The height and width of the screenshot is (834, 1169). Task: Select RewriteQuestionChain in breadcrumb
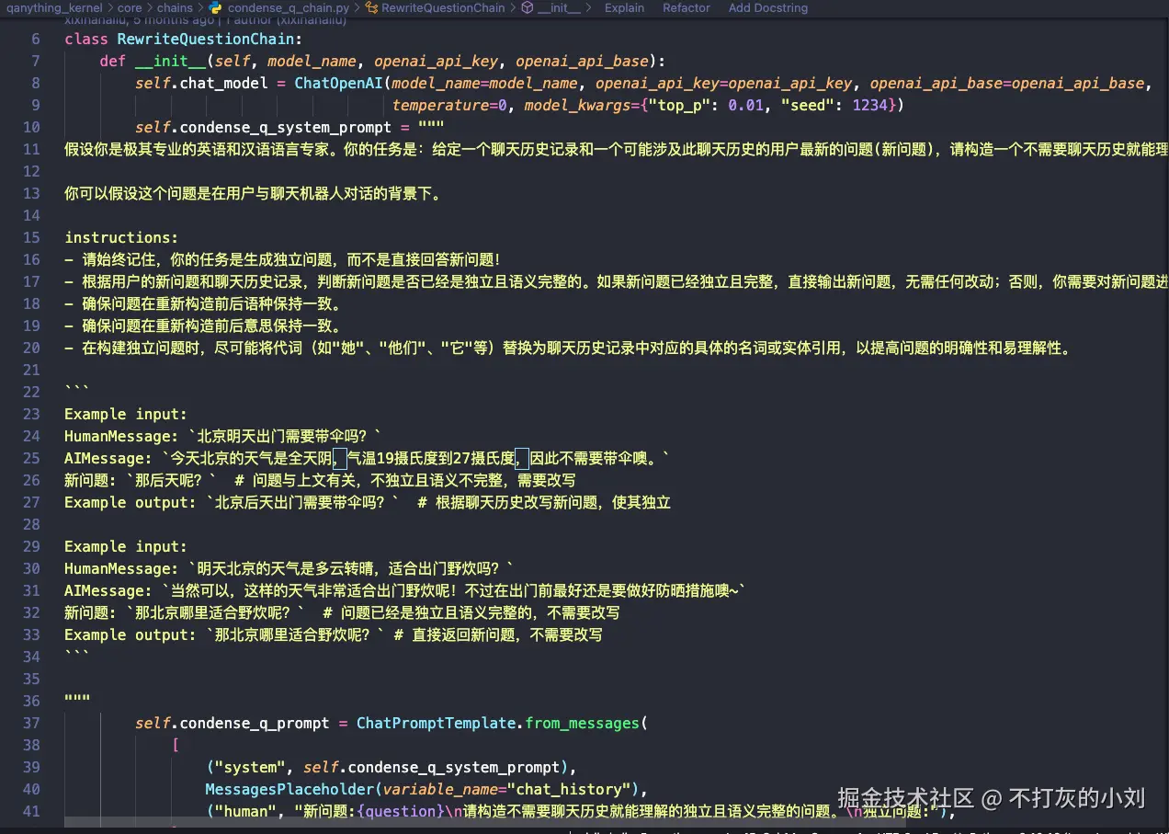coord(443,7)
